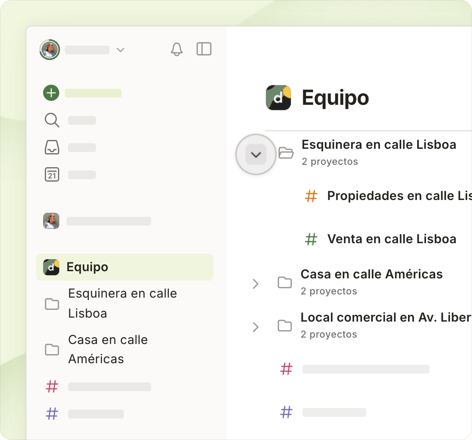Viewport: 472px width, 440px height.
Task: Collapse the Esquinera en calle Lisboa folder
Action: tap(256, 154)
